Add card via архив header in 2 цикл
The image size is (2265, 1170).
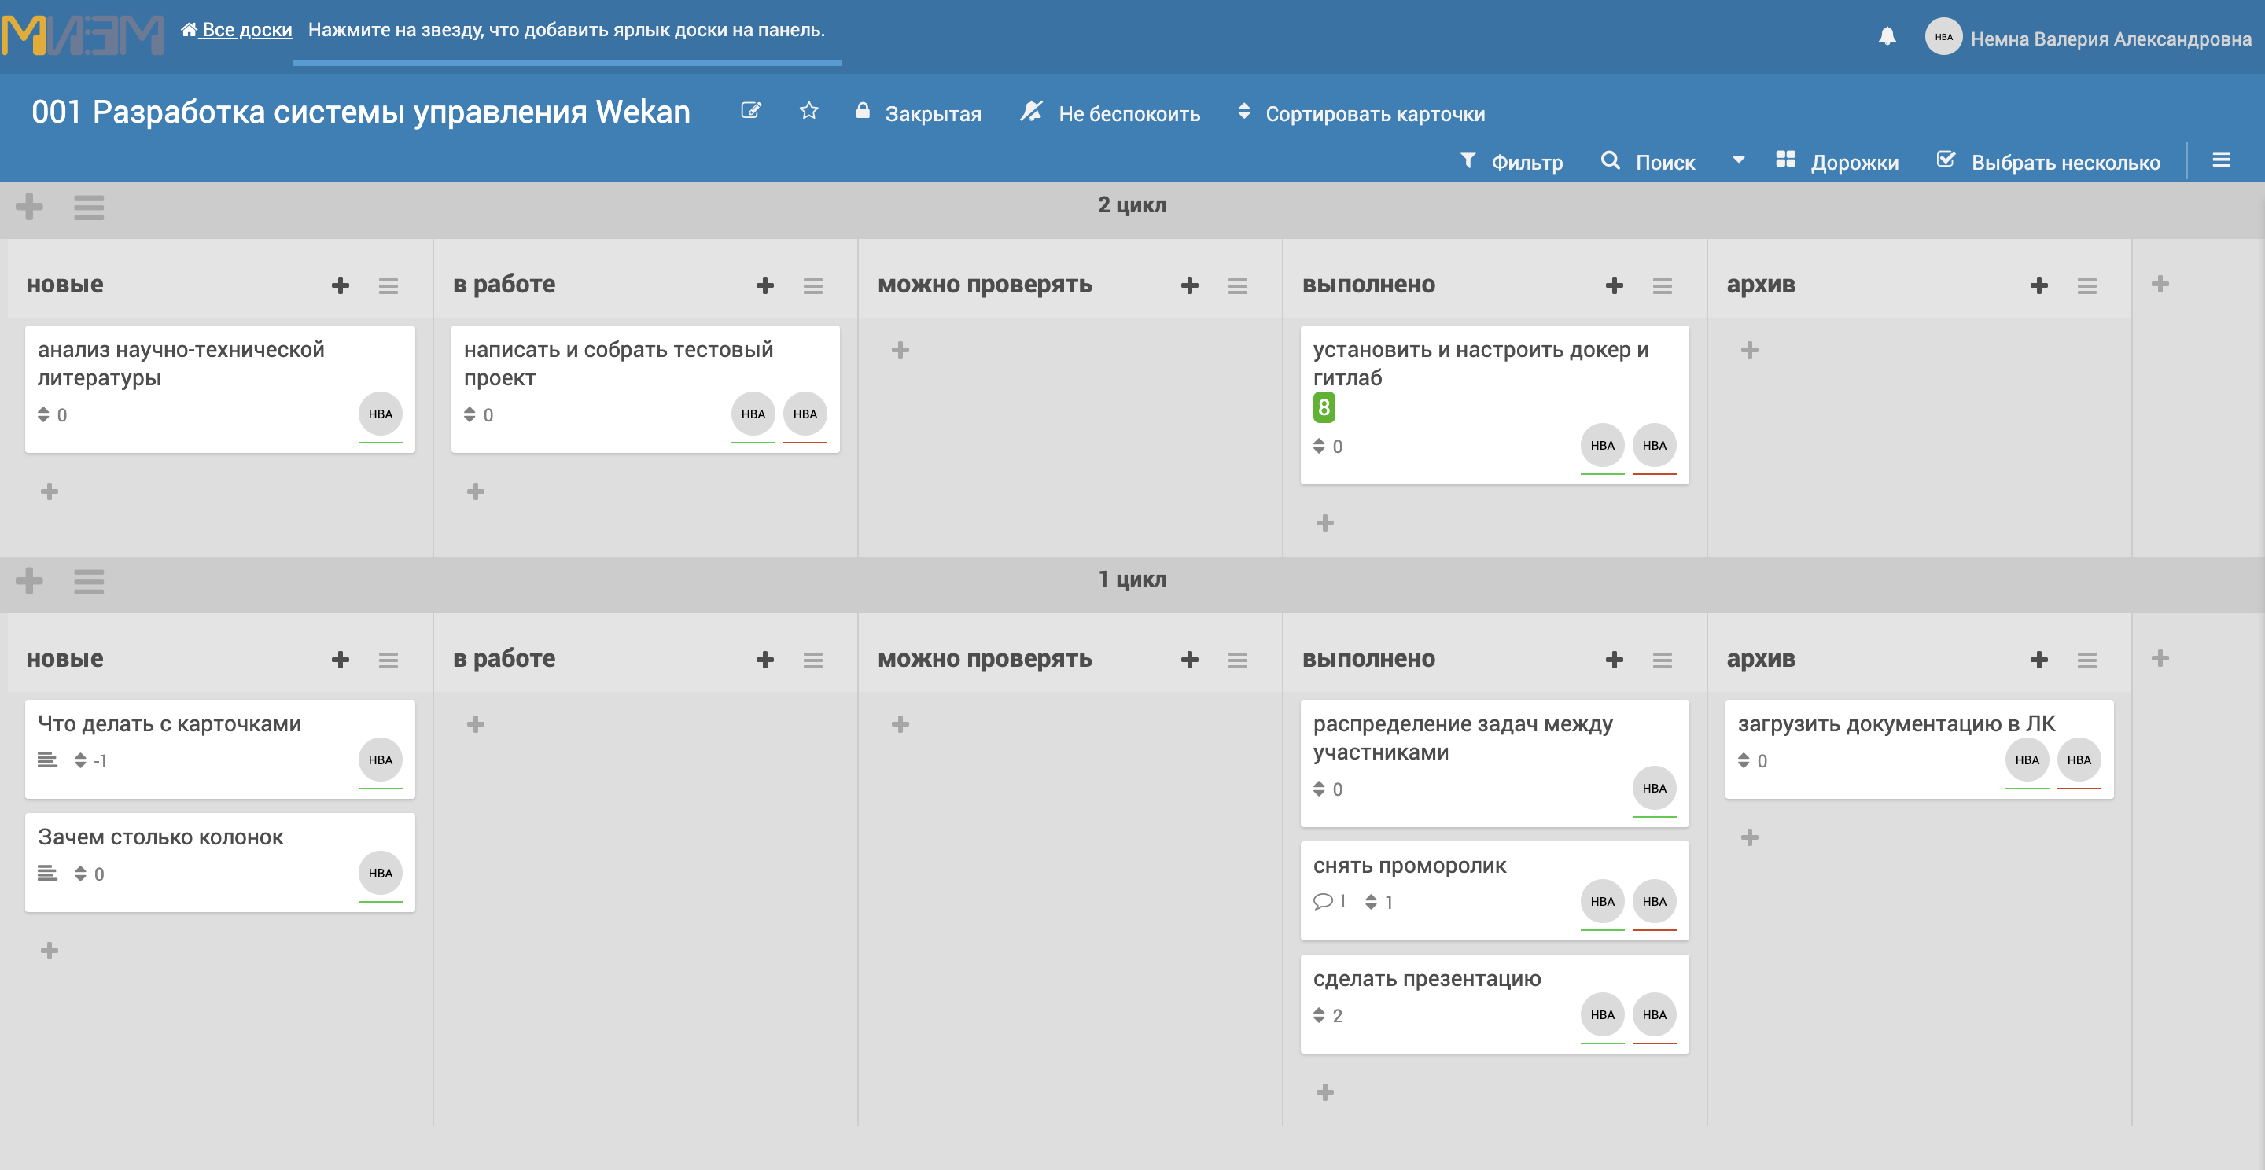(2039, 285)
